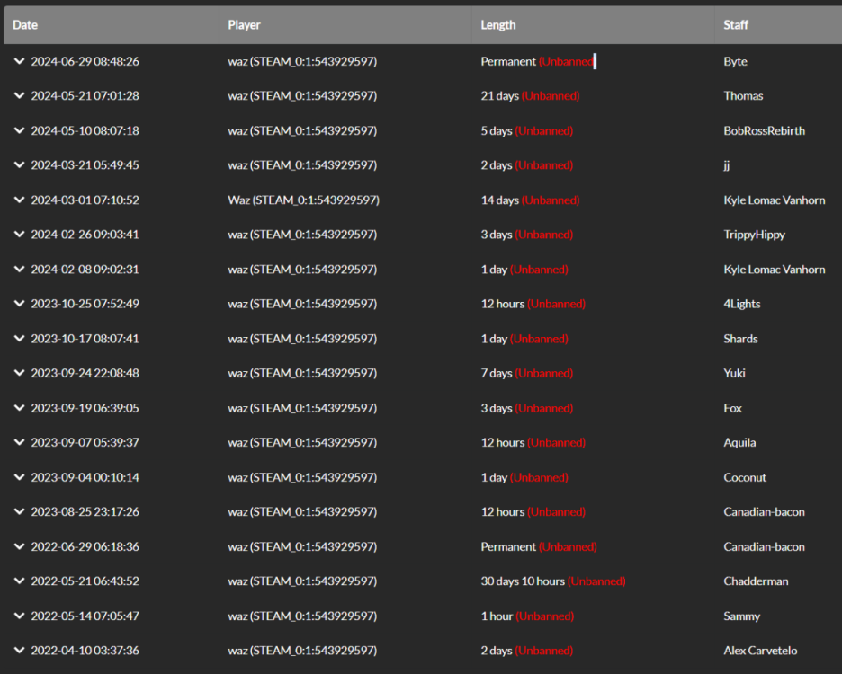Expand the 2023-10-25 07:52:49 row
The width and height of the screenshot is (842, 674).
tap(20, 304)
